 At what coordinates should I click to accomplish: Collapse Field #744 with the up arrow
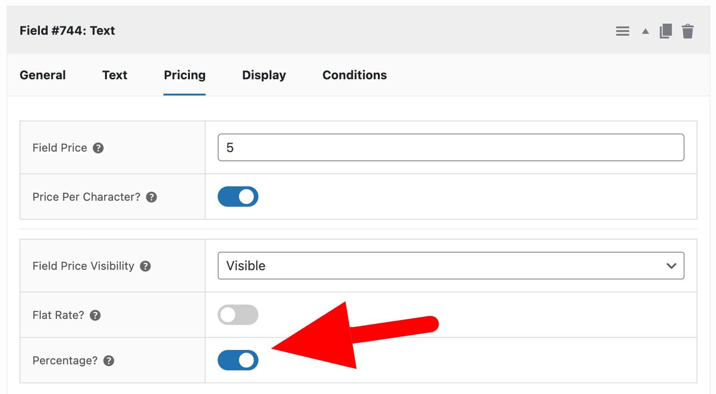click(x=645, y=31)
